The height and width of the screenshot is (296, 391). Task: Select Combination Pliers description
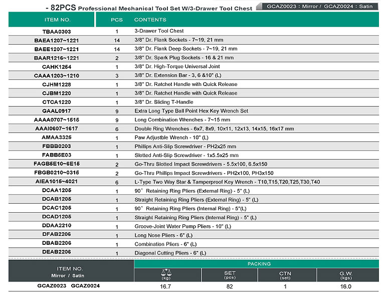coord(165,244)
